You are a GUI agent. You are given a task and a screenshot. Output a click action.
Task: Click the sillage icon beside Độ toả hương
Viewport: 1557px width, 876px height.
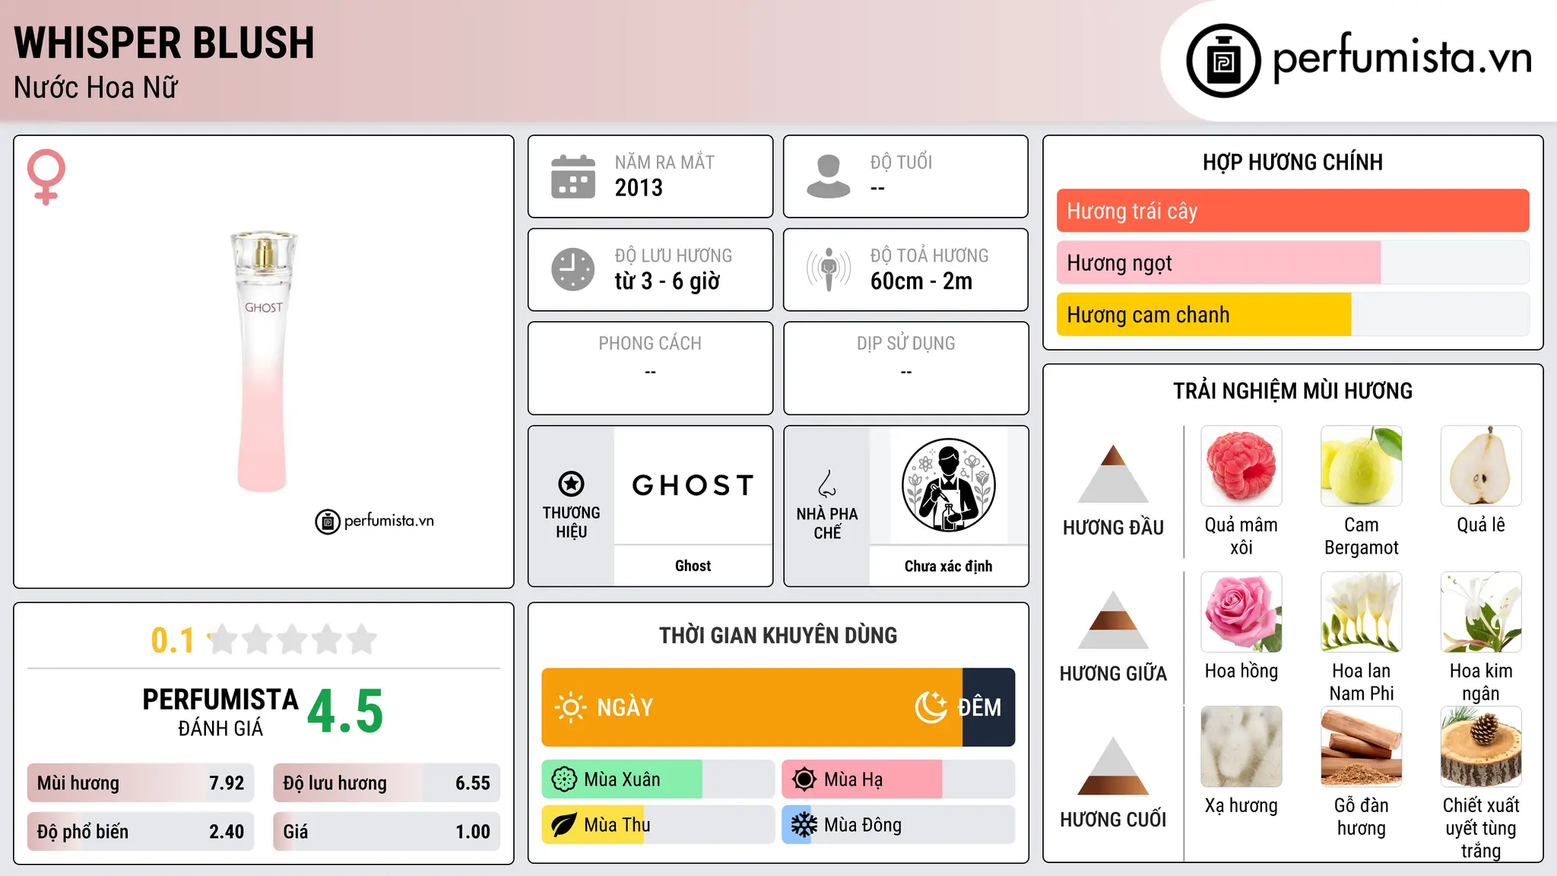tap(829, 269)
